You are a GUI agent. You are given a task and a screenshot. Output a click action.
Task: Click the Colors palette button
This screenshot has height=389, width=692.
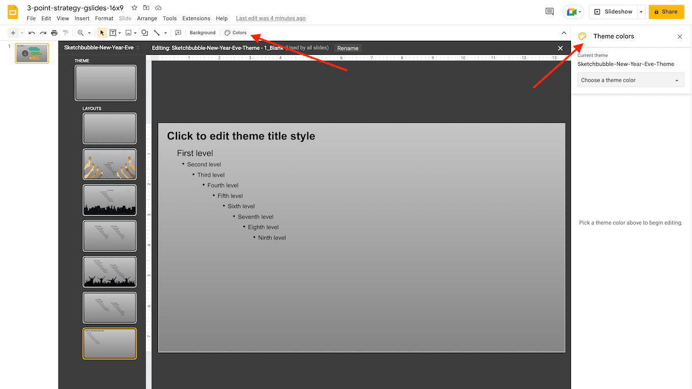tap(235, 33)
